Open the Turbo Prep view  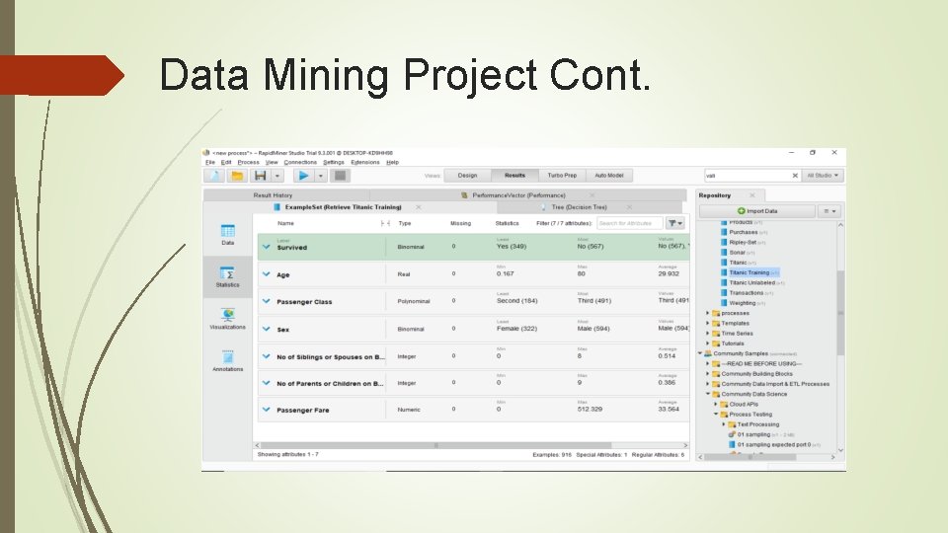pos(562,176)
